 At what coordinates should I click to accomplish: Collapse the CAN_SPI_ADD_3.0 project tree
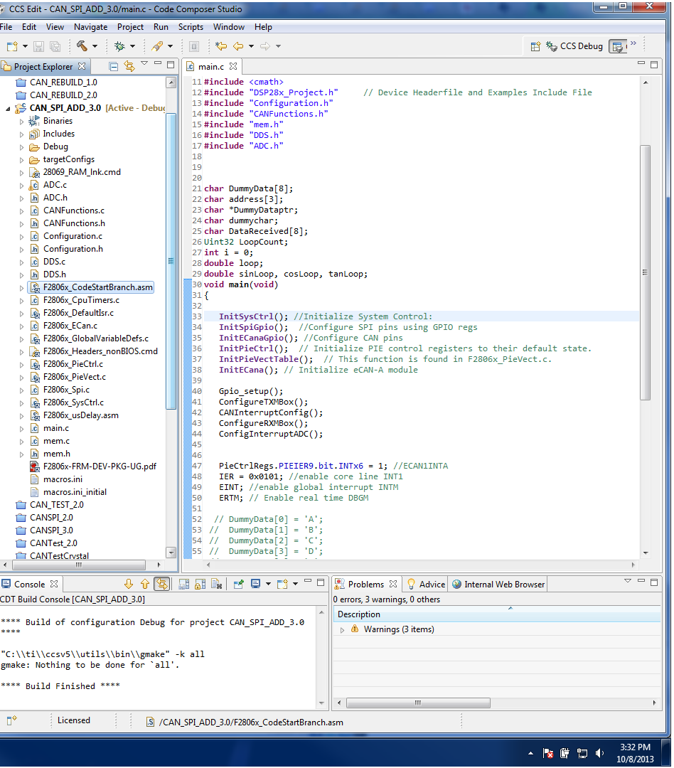click(x=6, y=108)
